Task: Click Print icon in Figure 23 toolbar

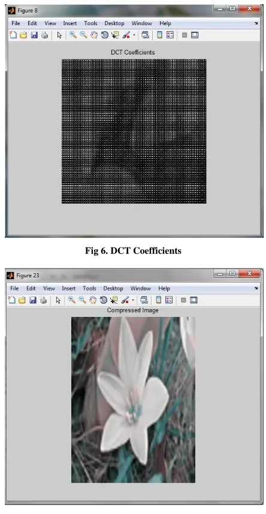Action: pos(43,300)
